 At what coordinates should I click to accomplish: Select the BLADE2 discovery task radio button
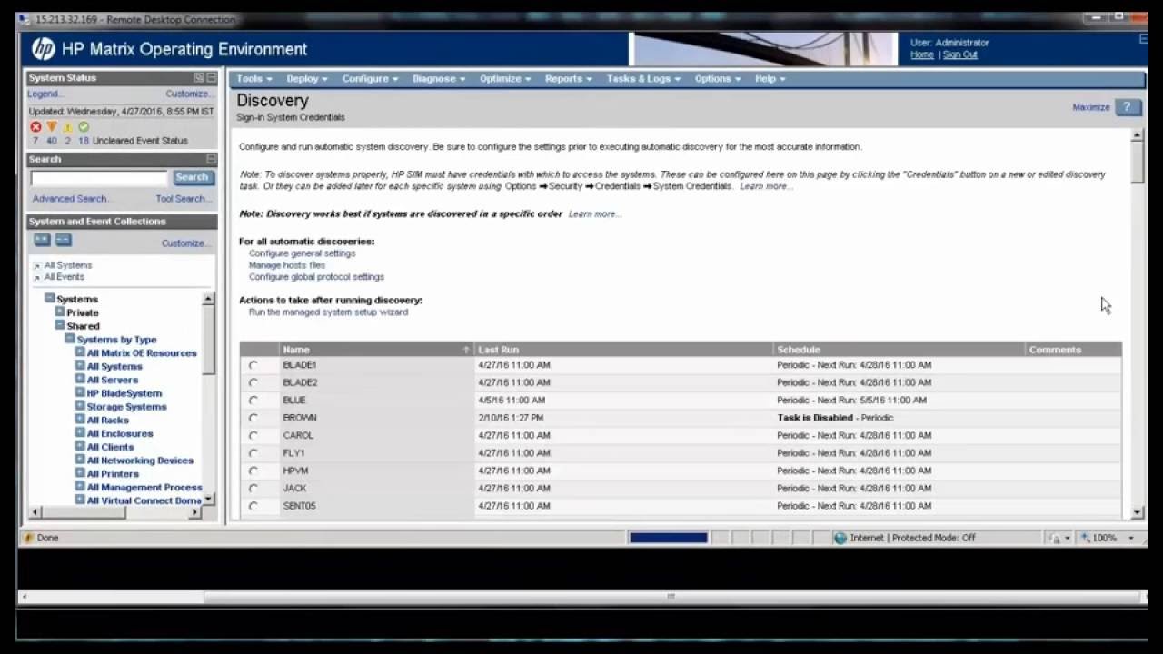pyautogui.click(x=253, y=382)
